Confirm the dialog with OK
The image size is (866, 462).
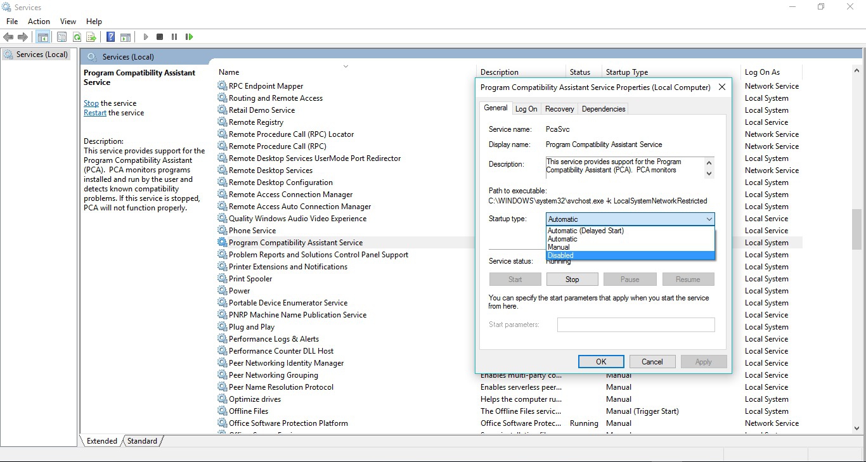(x=601, y=362)
